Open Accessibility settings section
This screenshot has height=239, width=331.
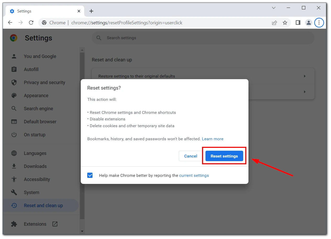[37, 179]
